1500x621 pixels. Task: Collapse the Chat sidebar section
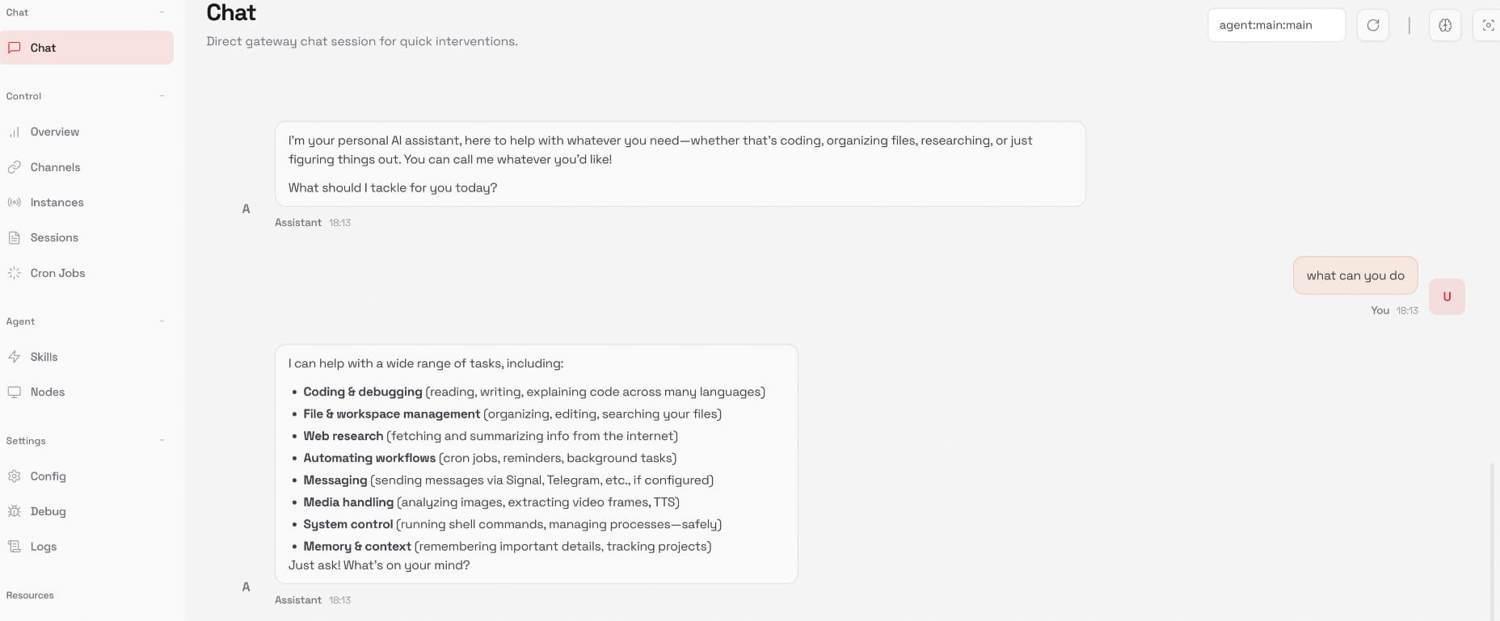(162, 12)
